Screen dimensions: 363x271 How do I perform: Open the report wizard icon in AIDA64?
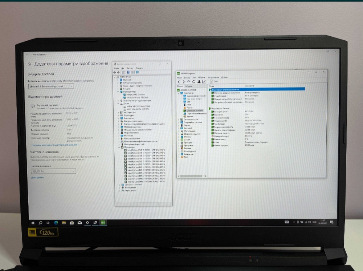(199, 81)
